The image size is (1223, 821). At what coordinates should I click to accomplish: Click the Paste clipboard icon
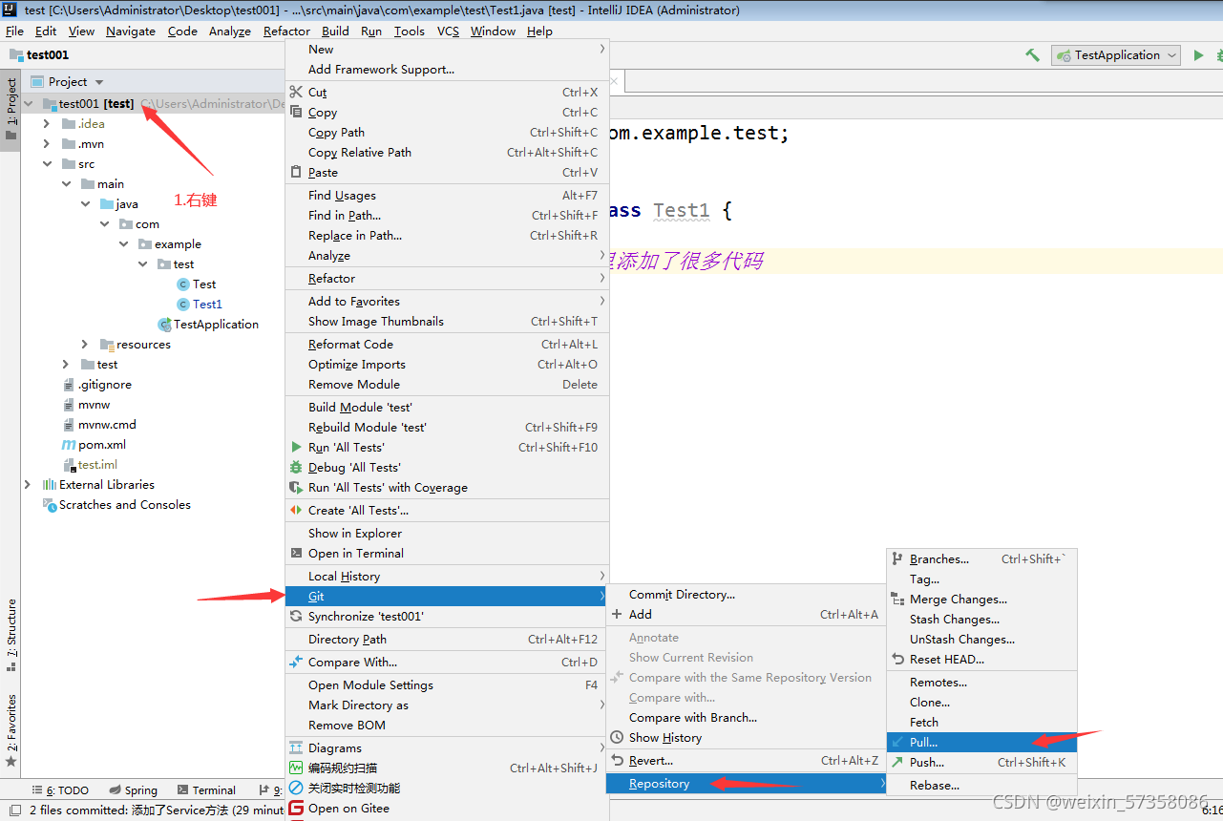[296, 172]
